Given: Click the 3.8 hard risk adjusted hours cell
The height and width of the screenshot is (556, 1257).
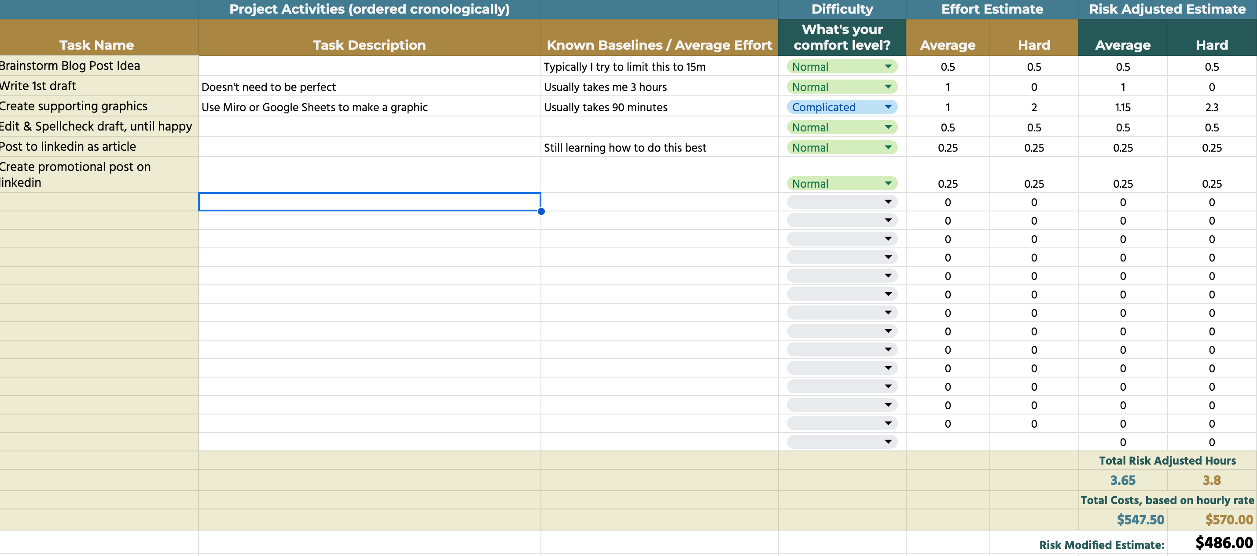Looking at the screenshot, I should 1211,480.
